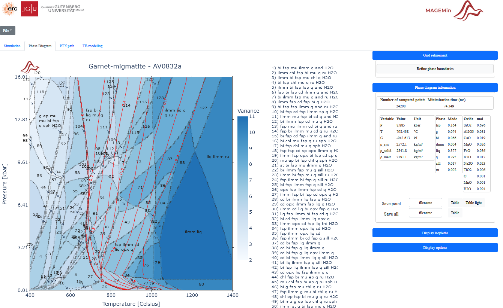Open the File dropdown menu
The height and width of the screenshot is (308, 503).
pos(8,30)
